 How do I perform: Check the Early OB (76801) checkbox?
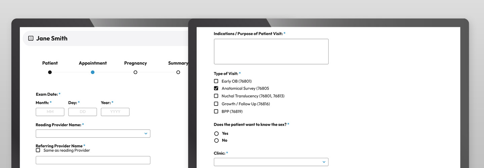tap(216, 81)
